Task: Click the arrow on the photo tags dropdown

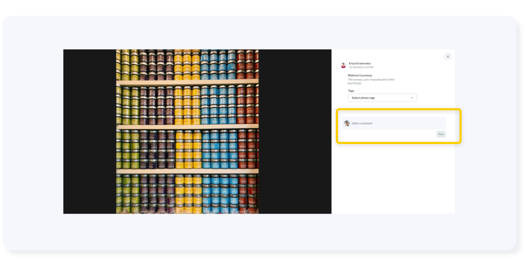Action: tap(412, 98)
